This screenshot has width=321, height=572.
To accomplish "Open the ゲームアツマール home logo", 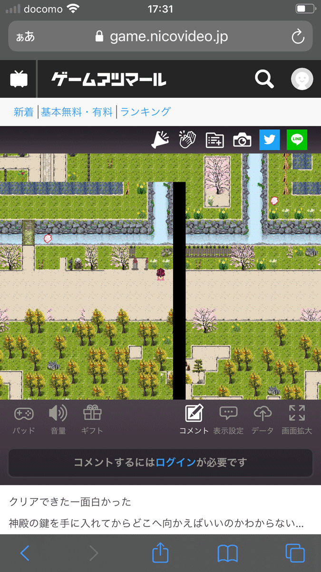I will coord(109,79).
